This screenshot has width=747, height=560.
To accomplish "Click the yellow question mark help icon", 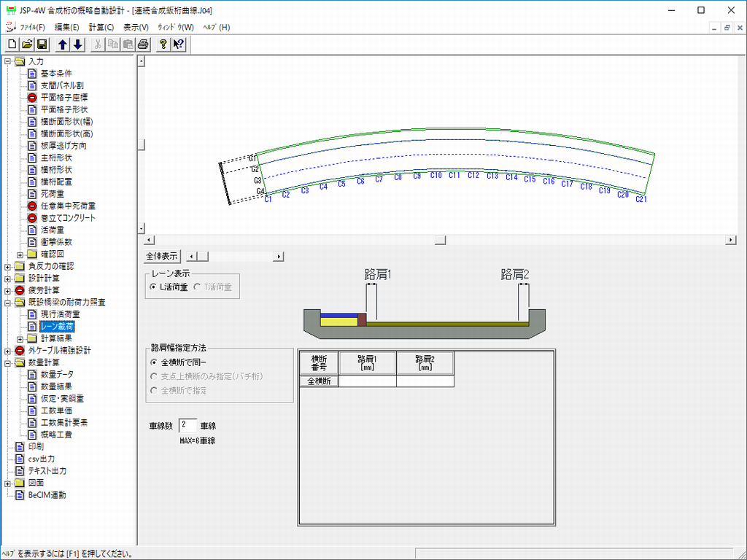I will (163, 44).
